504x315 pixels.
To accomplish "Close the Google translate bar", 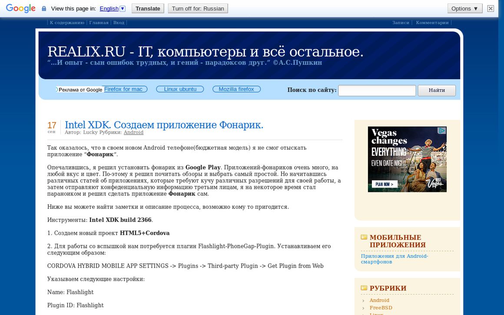I will 491,8.
